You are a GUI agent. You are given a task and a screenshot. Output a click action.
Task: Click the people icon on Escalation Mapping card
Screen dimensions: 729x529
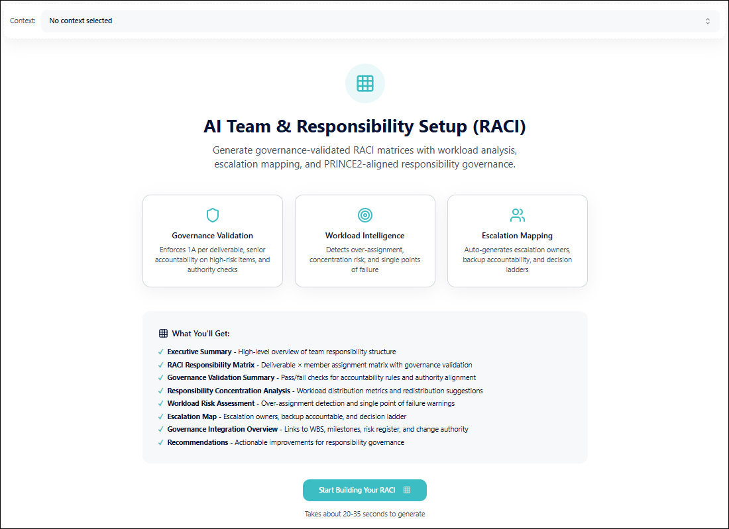(x=517, y=215)
